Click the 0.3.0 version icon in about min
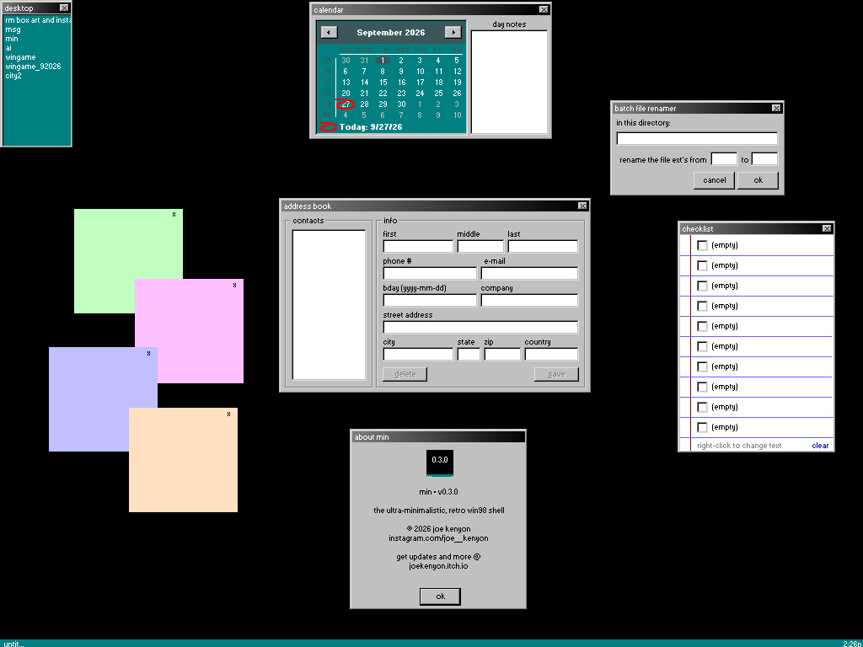 440,463
